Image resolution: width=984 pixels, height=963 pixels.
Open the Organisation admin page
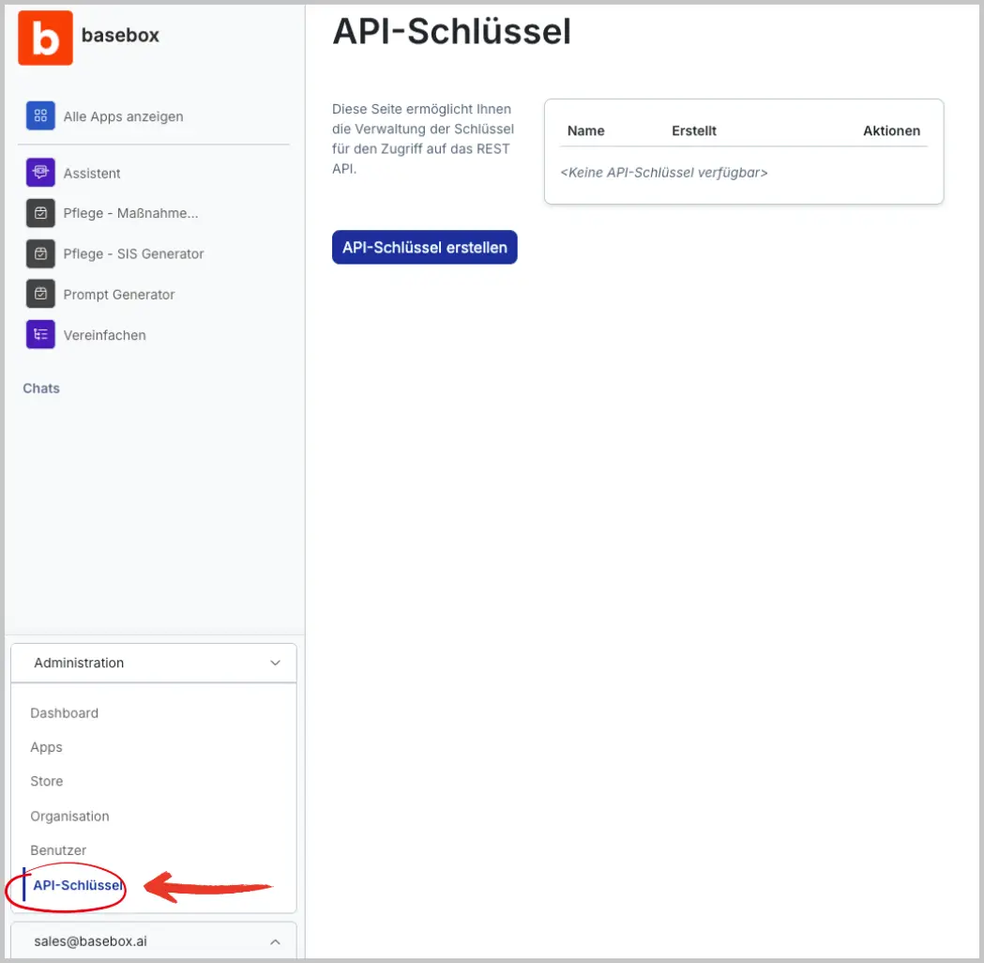click(69, 817)
